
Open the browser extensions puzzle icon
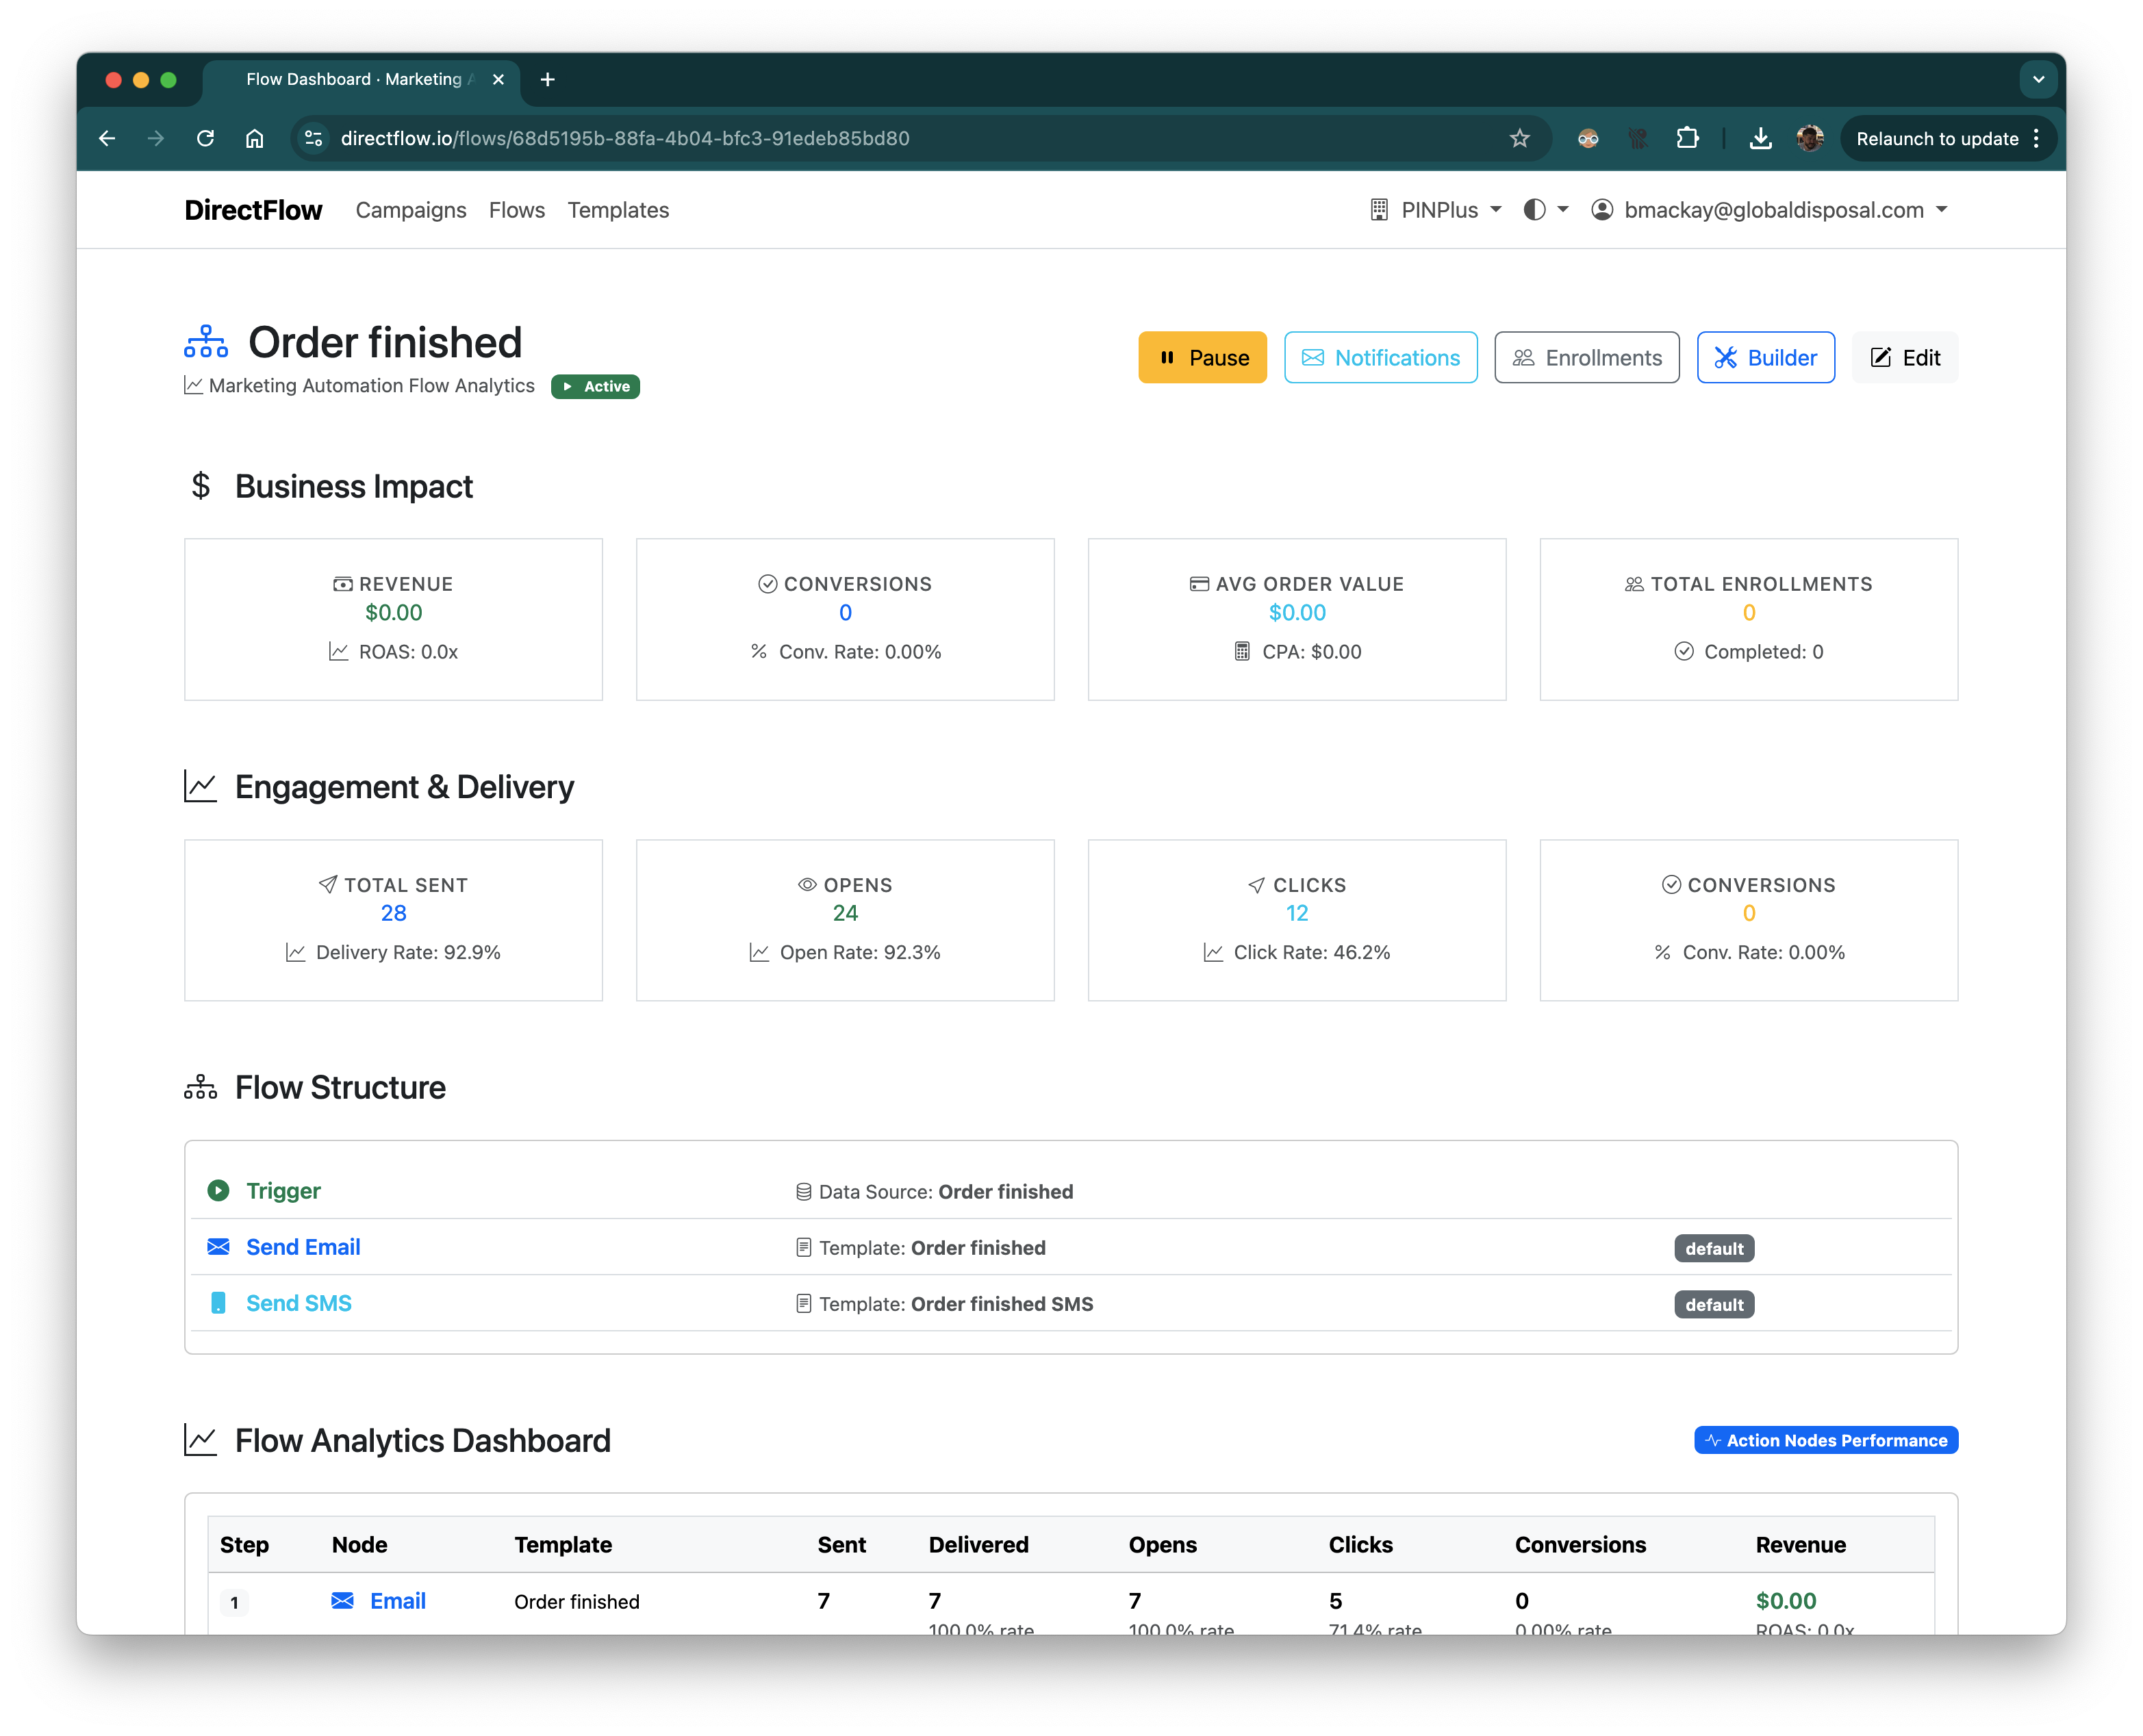point(1687,138)
